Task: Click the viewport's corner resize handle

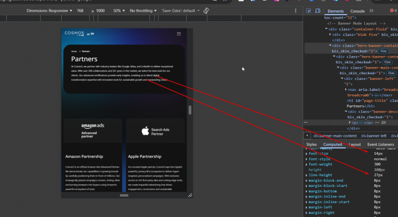Action: click(x=190, y=195)
